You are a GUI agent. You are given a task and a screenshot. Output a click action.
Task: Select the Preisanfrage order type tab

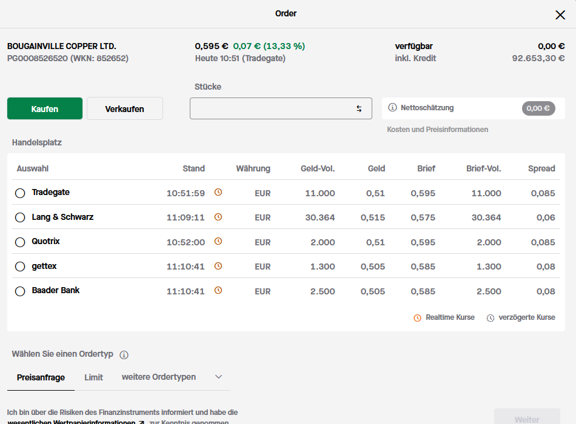point(41,377)
